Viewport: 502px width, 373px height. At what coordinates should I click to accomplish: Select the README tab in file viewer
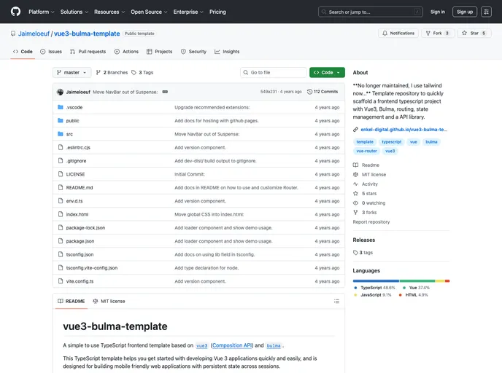[71, 302]
